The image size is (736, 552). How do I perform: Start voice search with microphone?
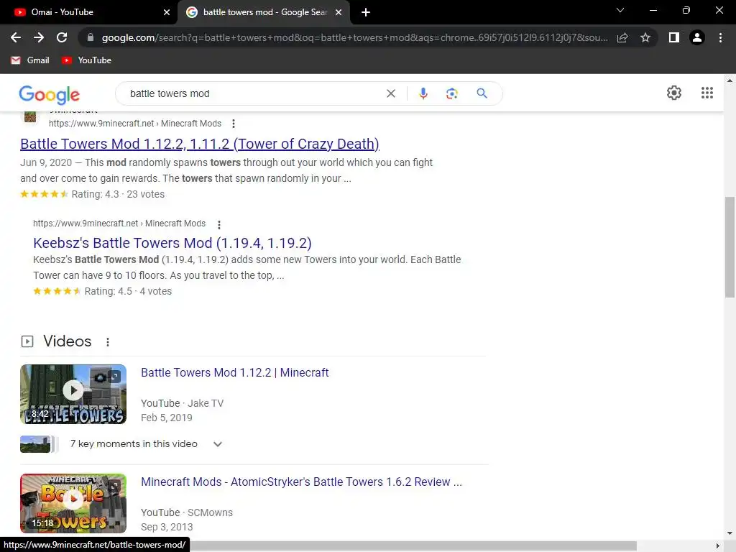click(x=423, y=93)
